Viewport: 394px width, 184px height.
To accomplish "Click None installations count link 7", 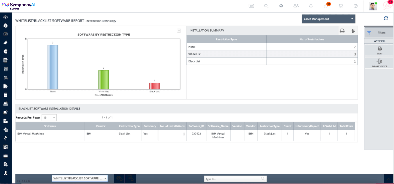I will [x=355, y=47].
